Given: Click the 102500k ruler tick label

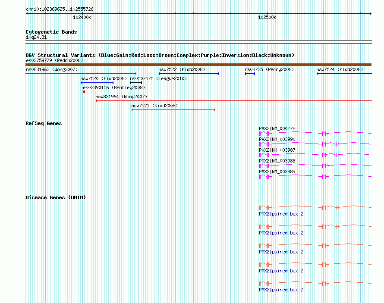Looking at the screenshot, I should tap(267, 17).
